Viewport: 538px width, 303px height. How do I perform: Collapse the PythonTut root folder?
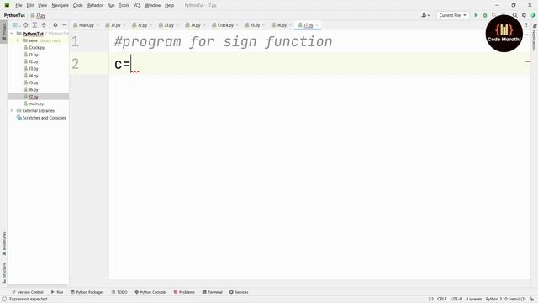(x=12, y=34)
